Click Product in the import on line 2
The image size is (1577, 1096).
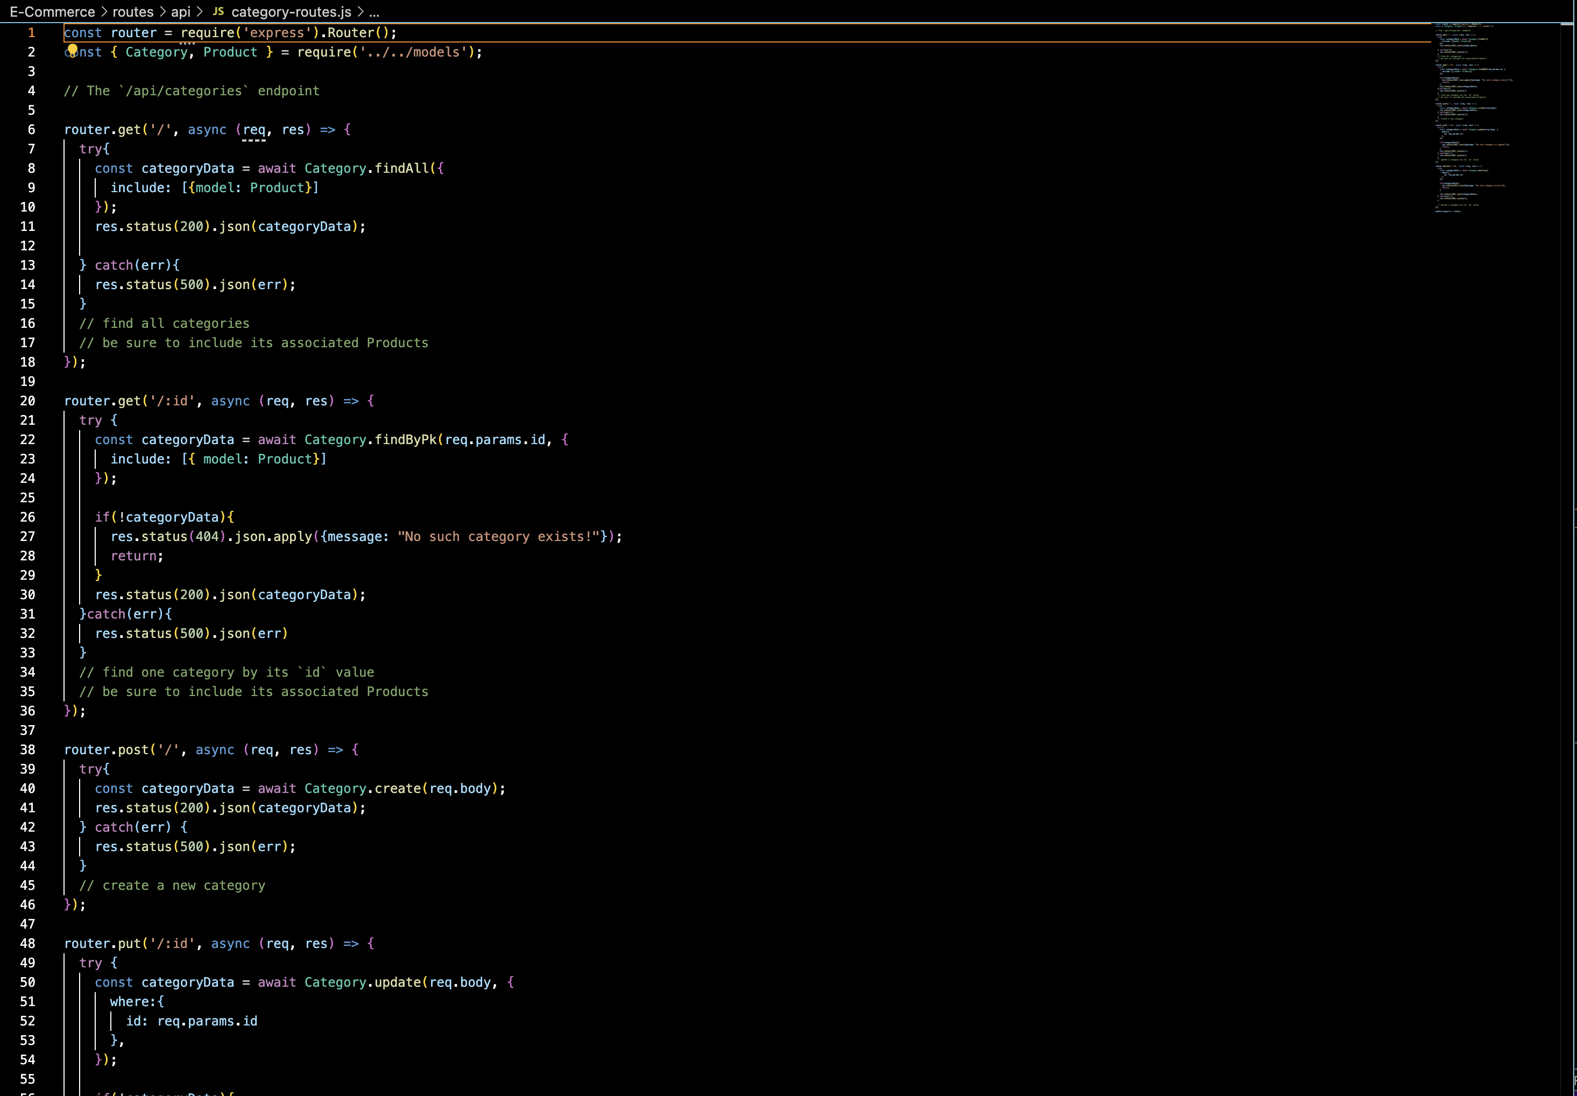[230, 52]
